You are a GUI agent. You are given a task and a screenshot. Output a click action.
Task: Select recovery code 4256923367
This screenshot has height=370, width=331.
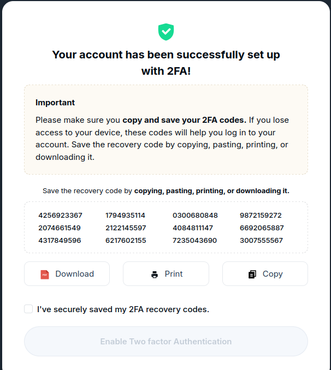[x=60, y=216]
